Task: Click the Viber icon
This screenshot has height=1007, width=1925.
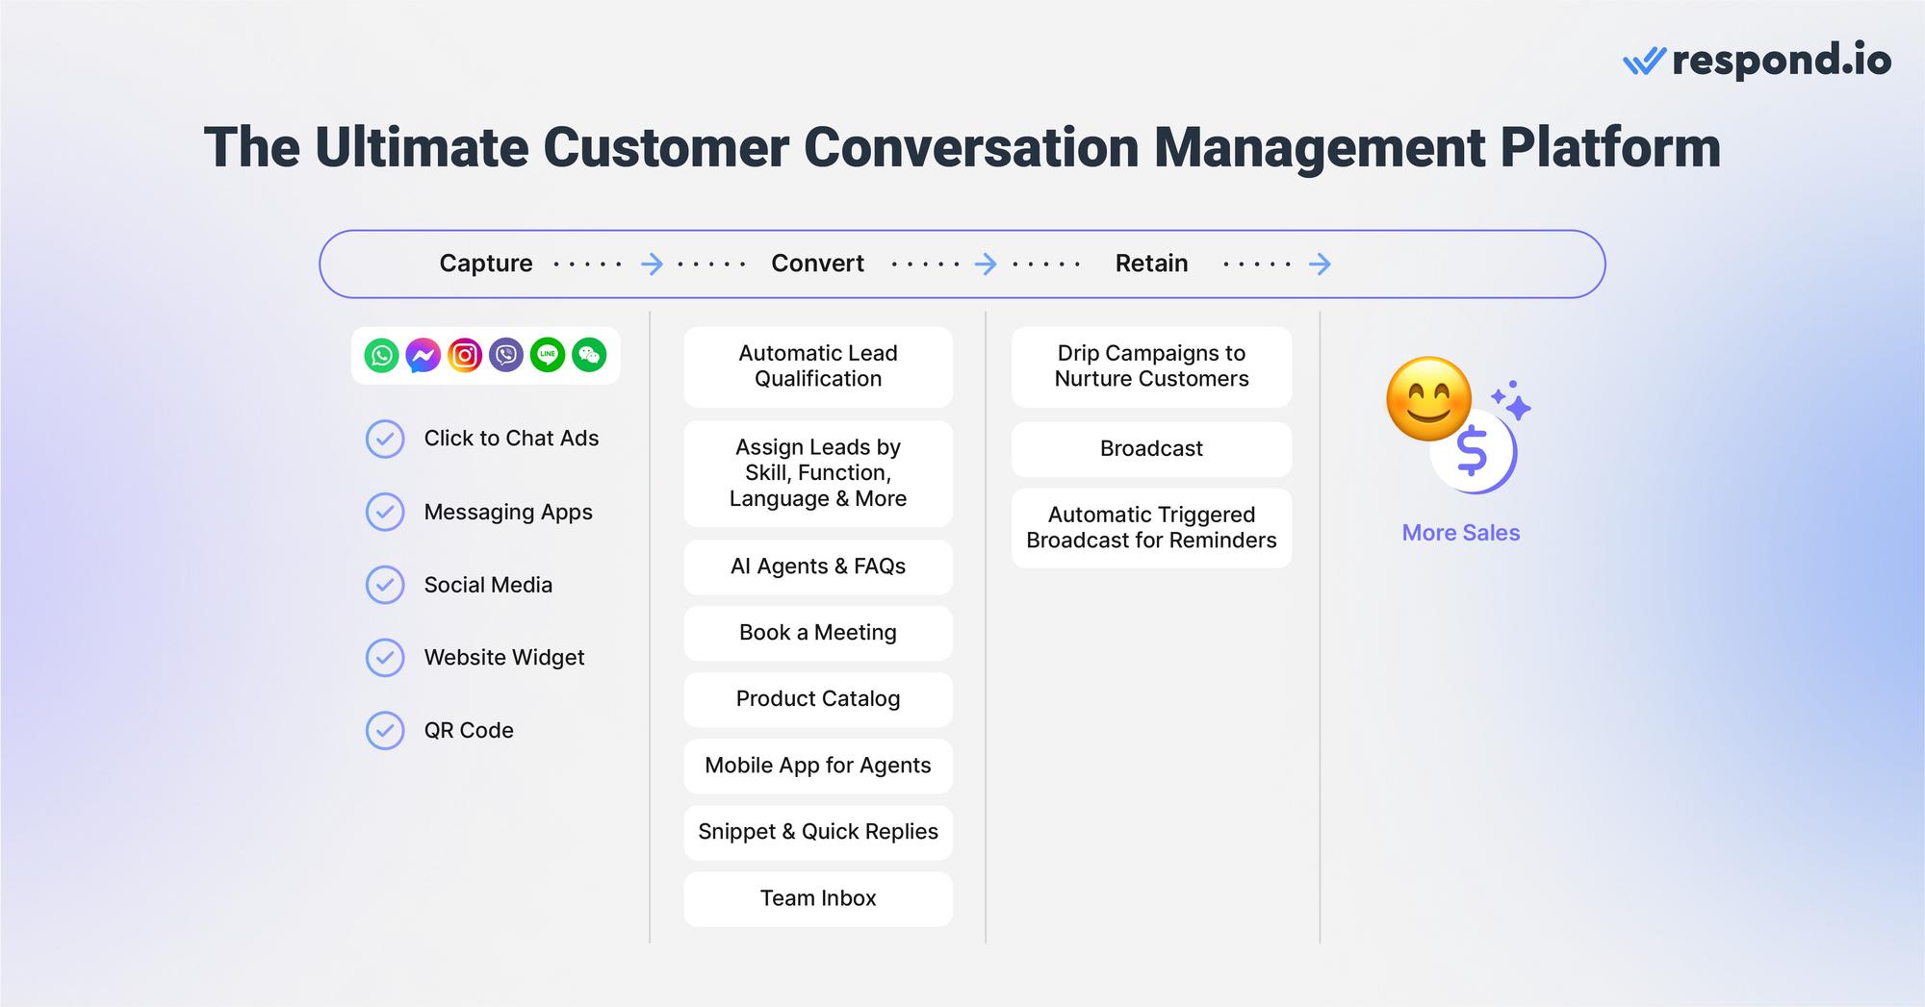Action: click(506, 356)
